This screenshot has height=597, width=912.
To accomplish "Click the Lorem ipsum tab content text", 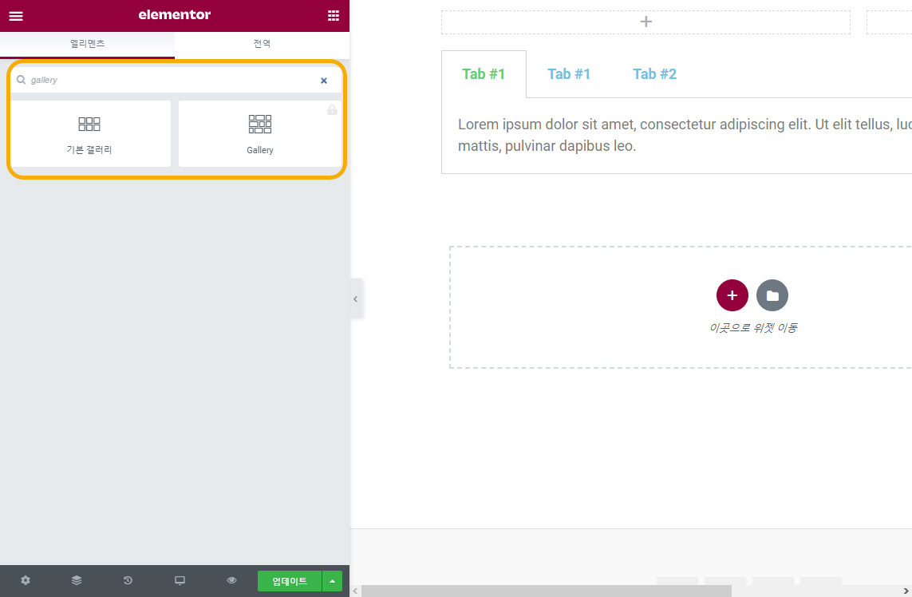I will click(x=685, y=135).
